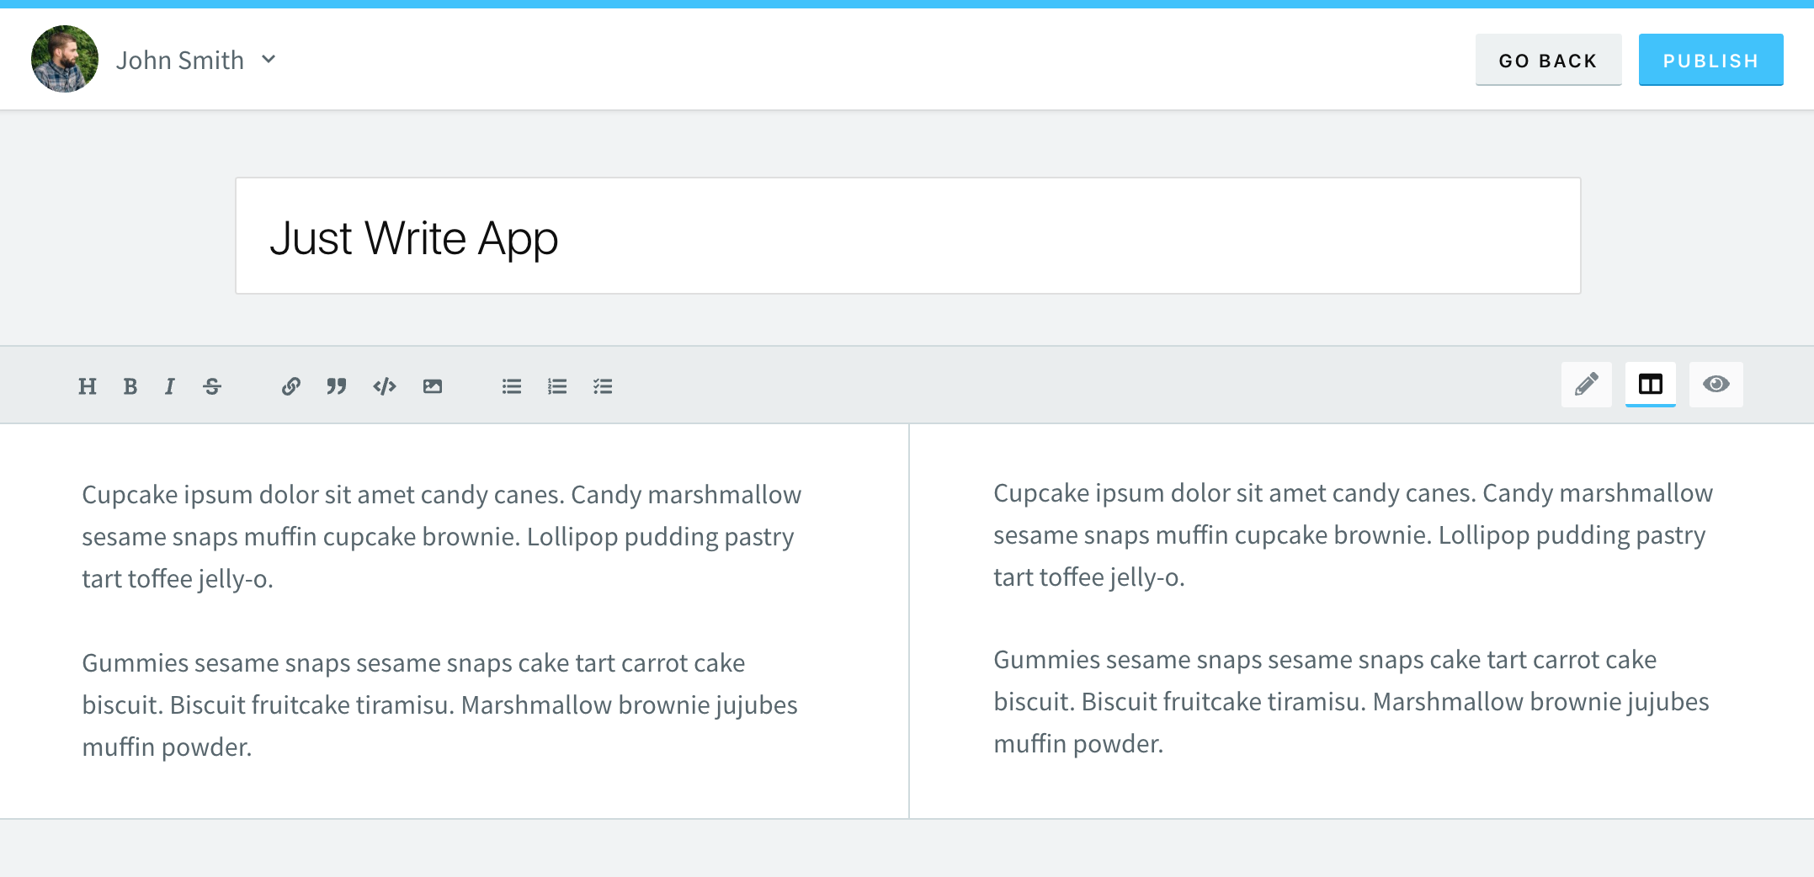The width and height of the screenshot is (1814, 877).
Task: Switch to edit-only mode pencil
Action: (1586, 385)
